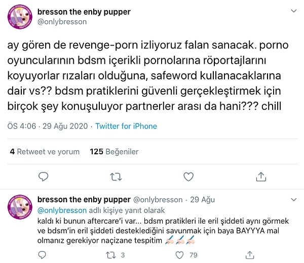Click the @onlybresson handle under main name
304x263 pixels.
tap(61, 22)
